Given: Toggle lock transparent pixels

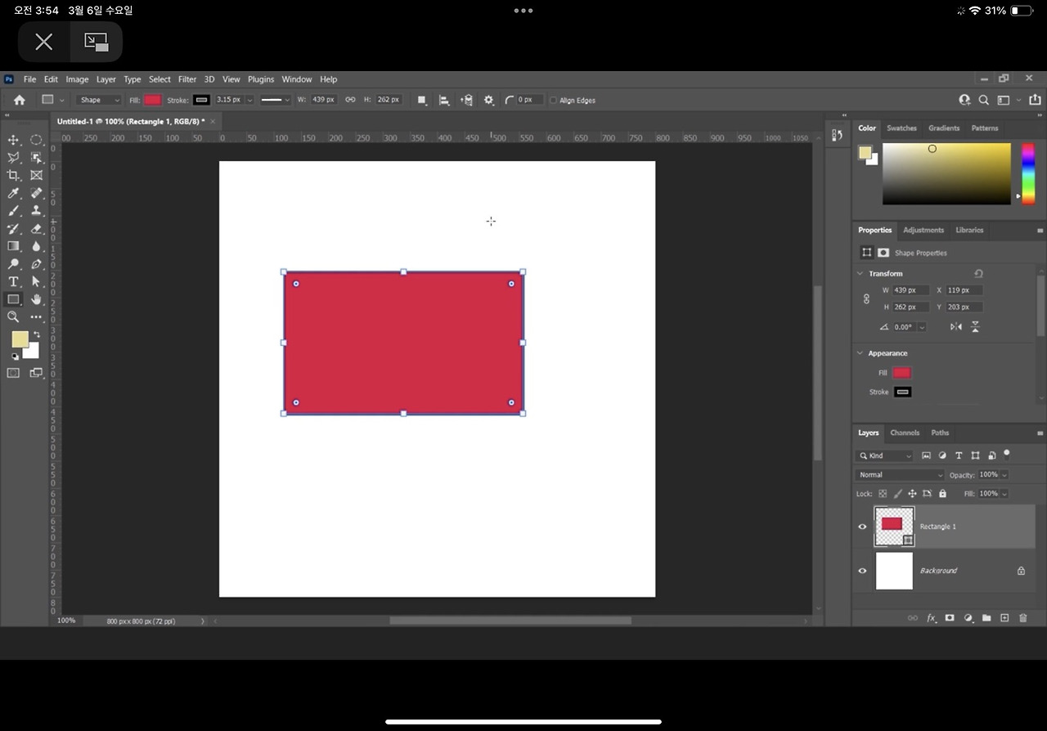Looking at the screenshot, I should click(883, 494).
